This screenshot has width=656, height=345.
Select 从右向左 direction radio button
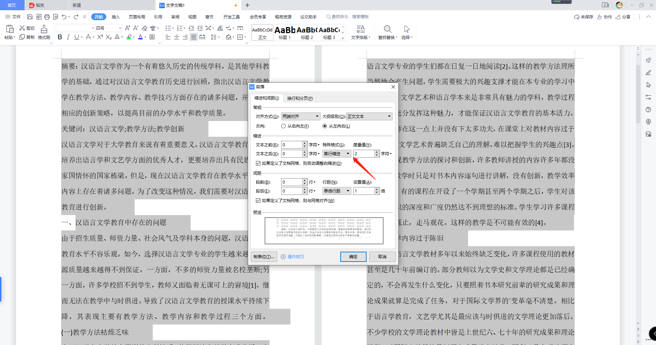(x=283, y=126)
